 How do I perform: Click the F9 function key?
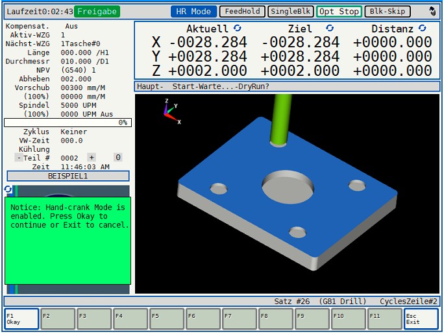pos(312,319)
